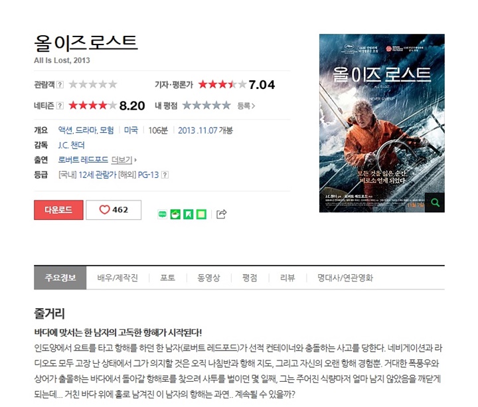Click the poster magnifier zoom icon
478x407 pixels.
point(435,203)
